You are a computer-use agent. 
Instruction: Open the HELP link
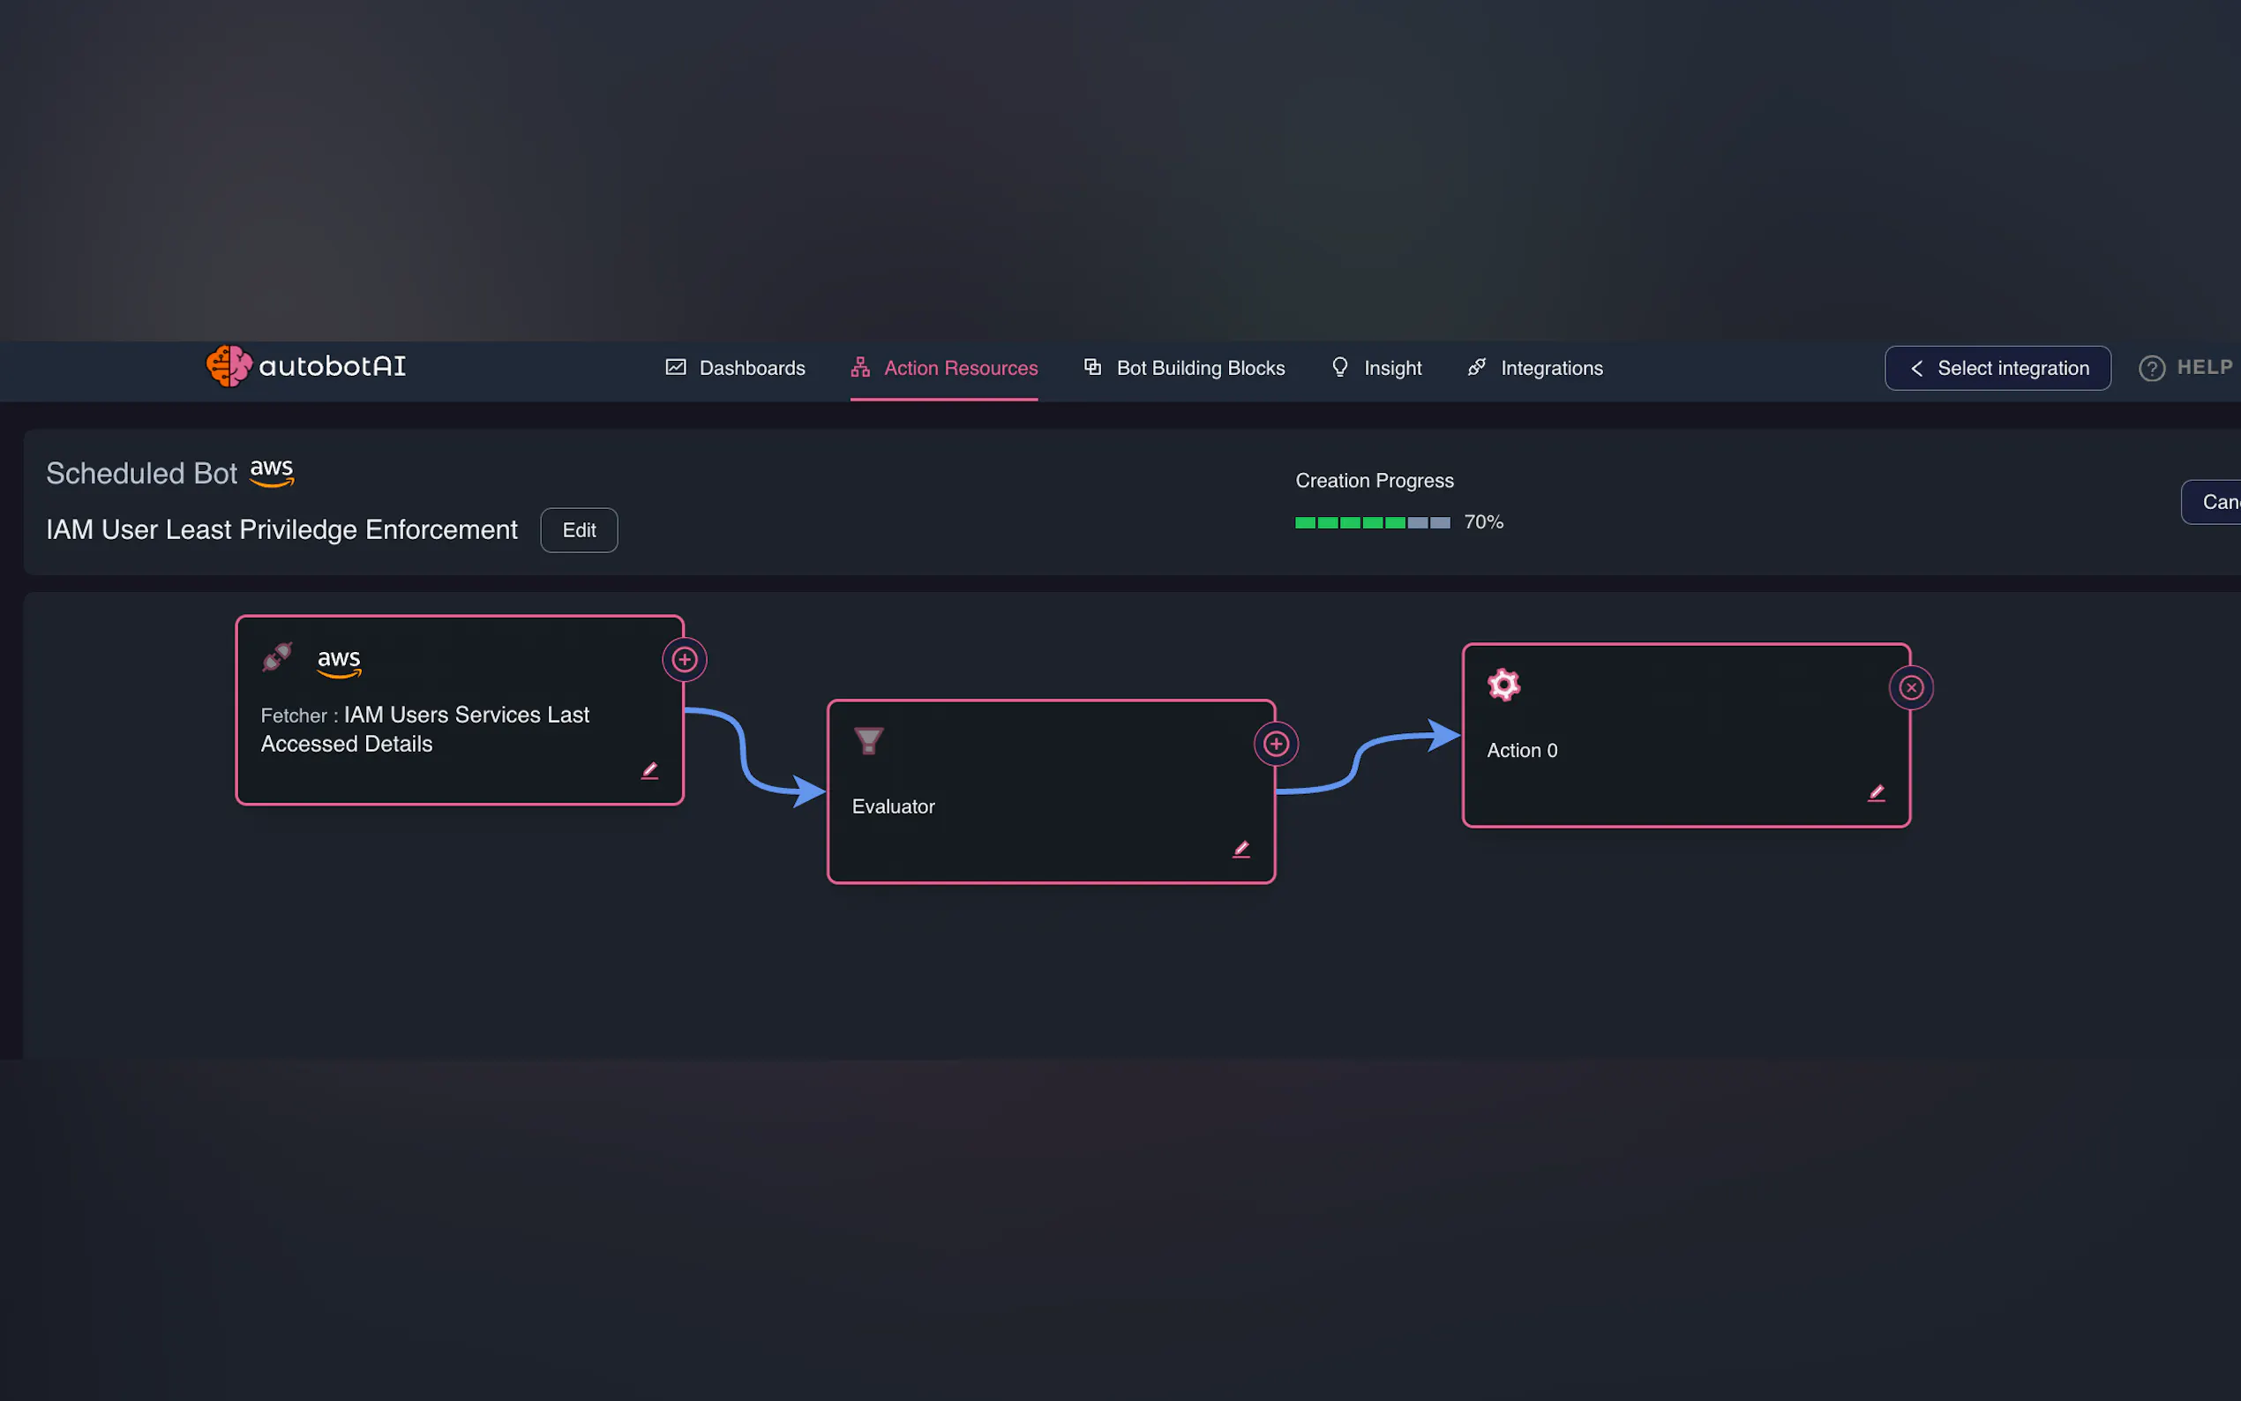2188,368
